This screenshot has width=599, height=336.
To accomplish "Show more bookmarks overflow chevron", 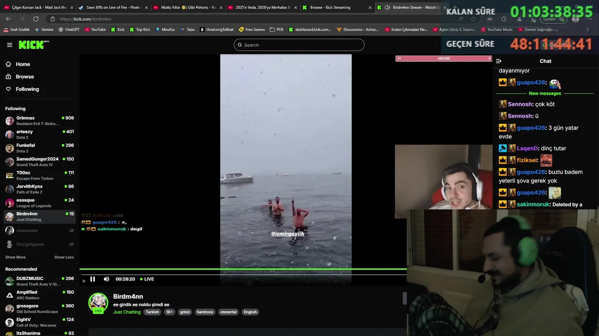I will 588,29.
